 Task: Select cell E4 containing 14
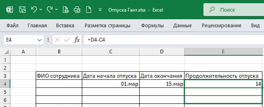point(223,84)
